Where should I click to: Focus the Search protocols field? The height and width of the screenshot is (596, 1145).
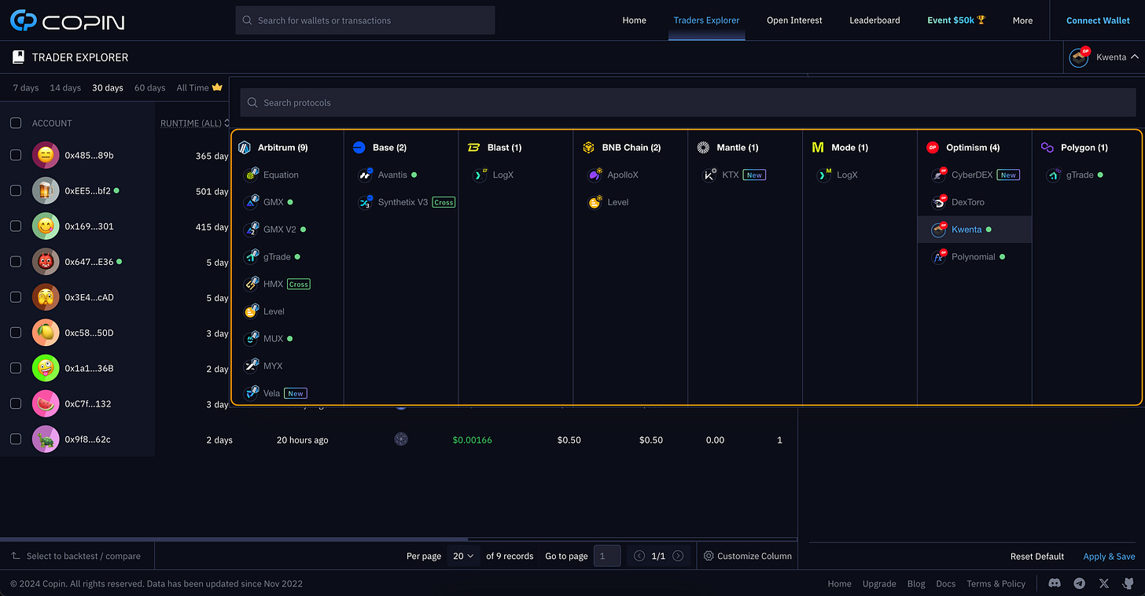[x=688, y=102]
